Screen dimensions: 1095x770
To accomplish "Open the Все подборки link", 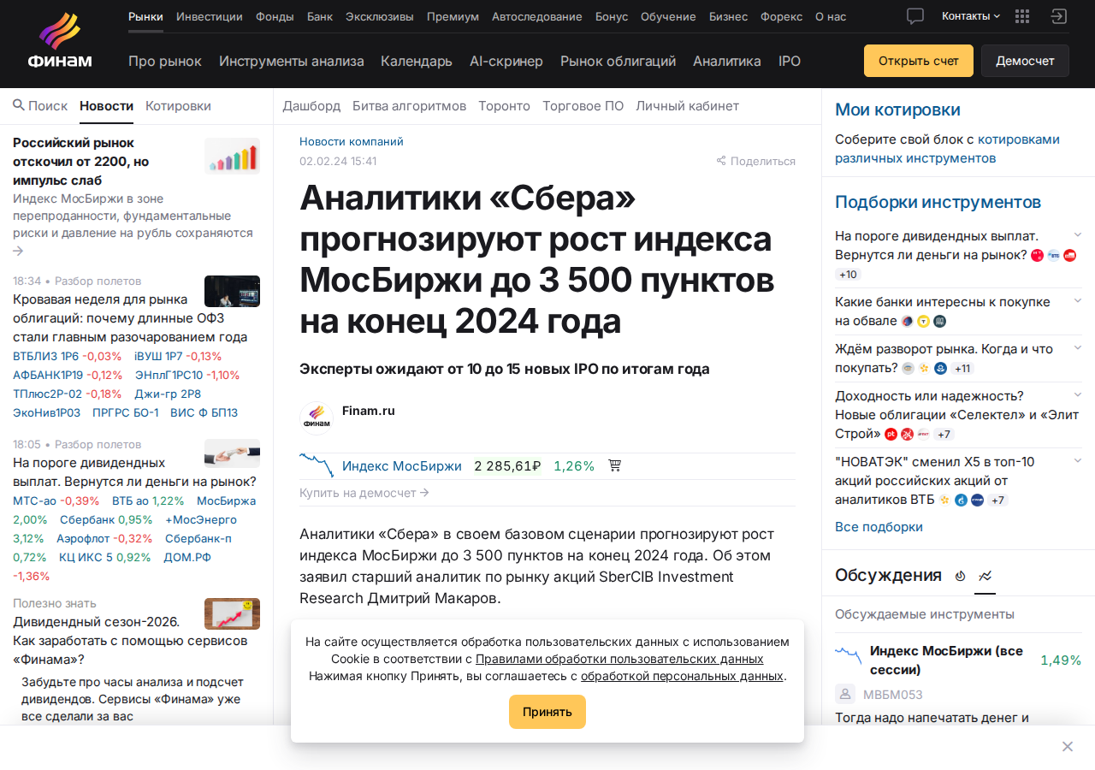I will pos(879,526).
